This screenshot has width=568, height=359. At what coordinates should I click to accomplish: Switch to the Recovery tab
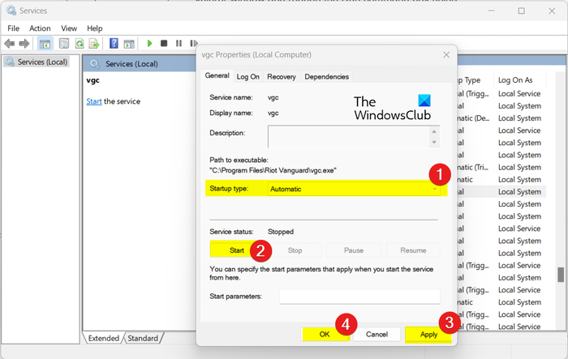pos(282,77)
